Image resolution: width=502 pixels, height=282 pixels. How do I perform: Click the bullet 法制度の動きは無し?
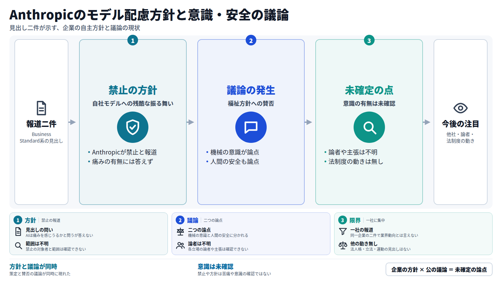coord(356,162)
